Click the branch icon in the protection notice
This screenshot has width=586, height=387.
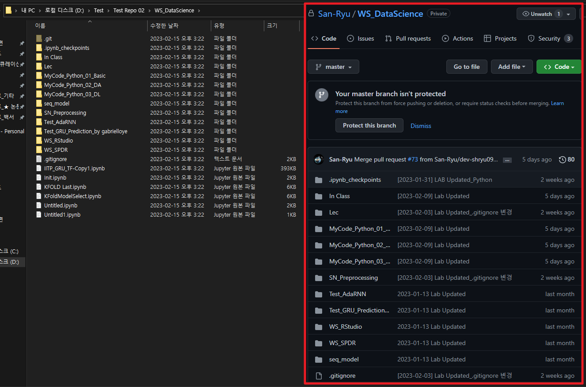[322, 95]
